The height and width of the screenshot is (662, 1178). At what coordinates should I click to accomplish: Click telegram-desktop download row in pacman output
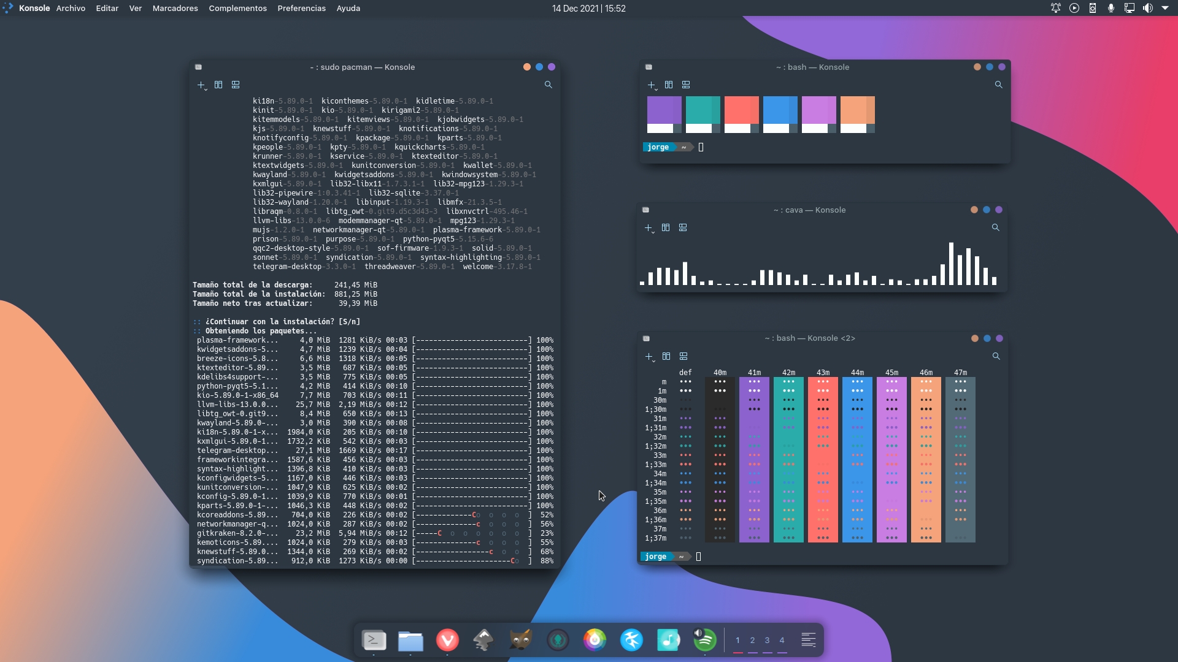pos(375,451)
